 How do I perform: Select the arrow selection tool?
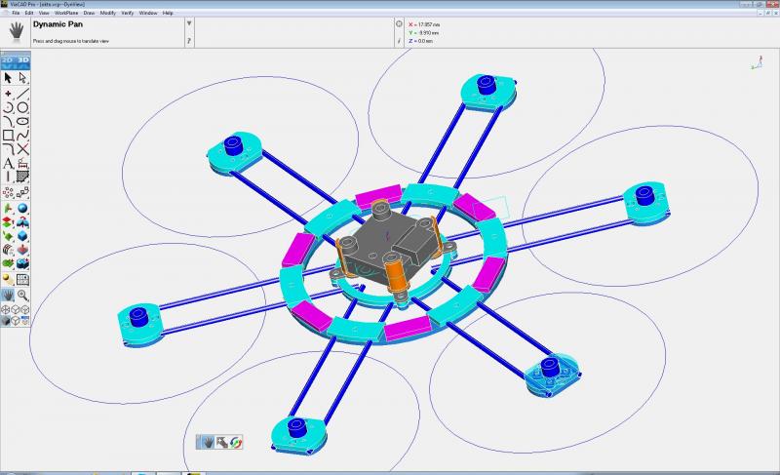(x=8, y=78)
